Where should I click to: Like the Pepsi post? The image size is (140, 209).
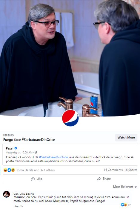(36, 179)
